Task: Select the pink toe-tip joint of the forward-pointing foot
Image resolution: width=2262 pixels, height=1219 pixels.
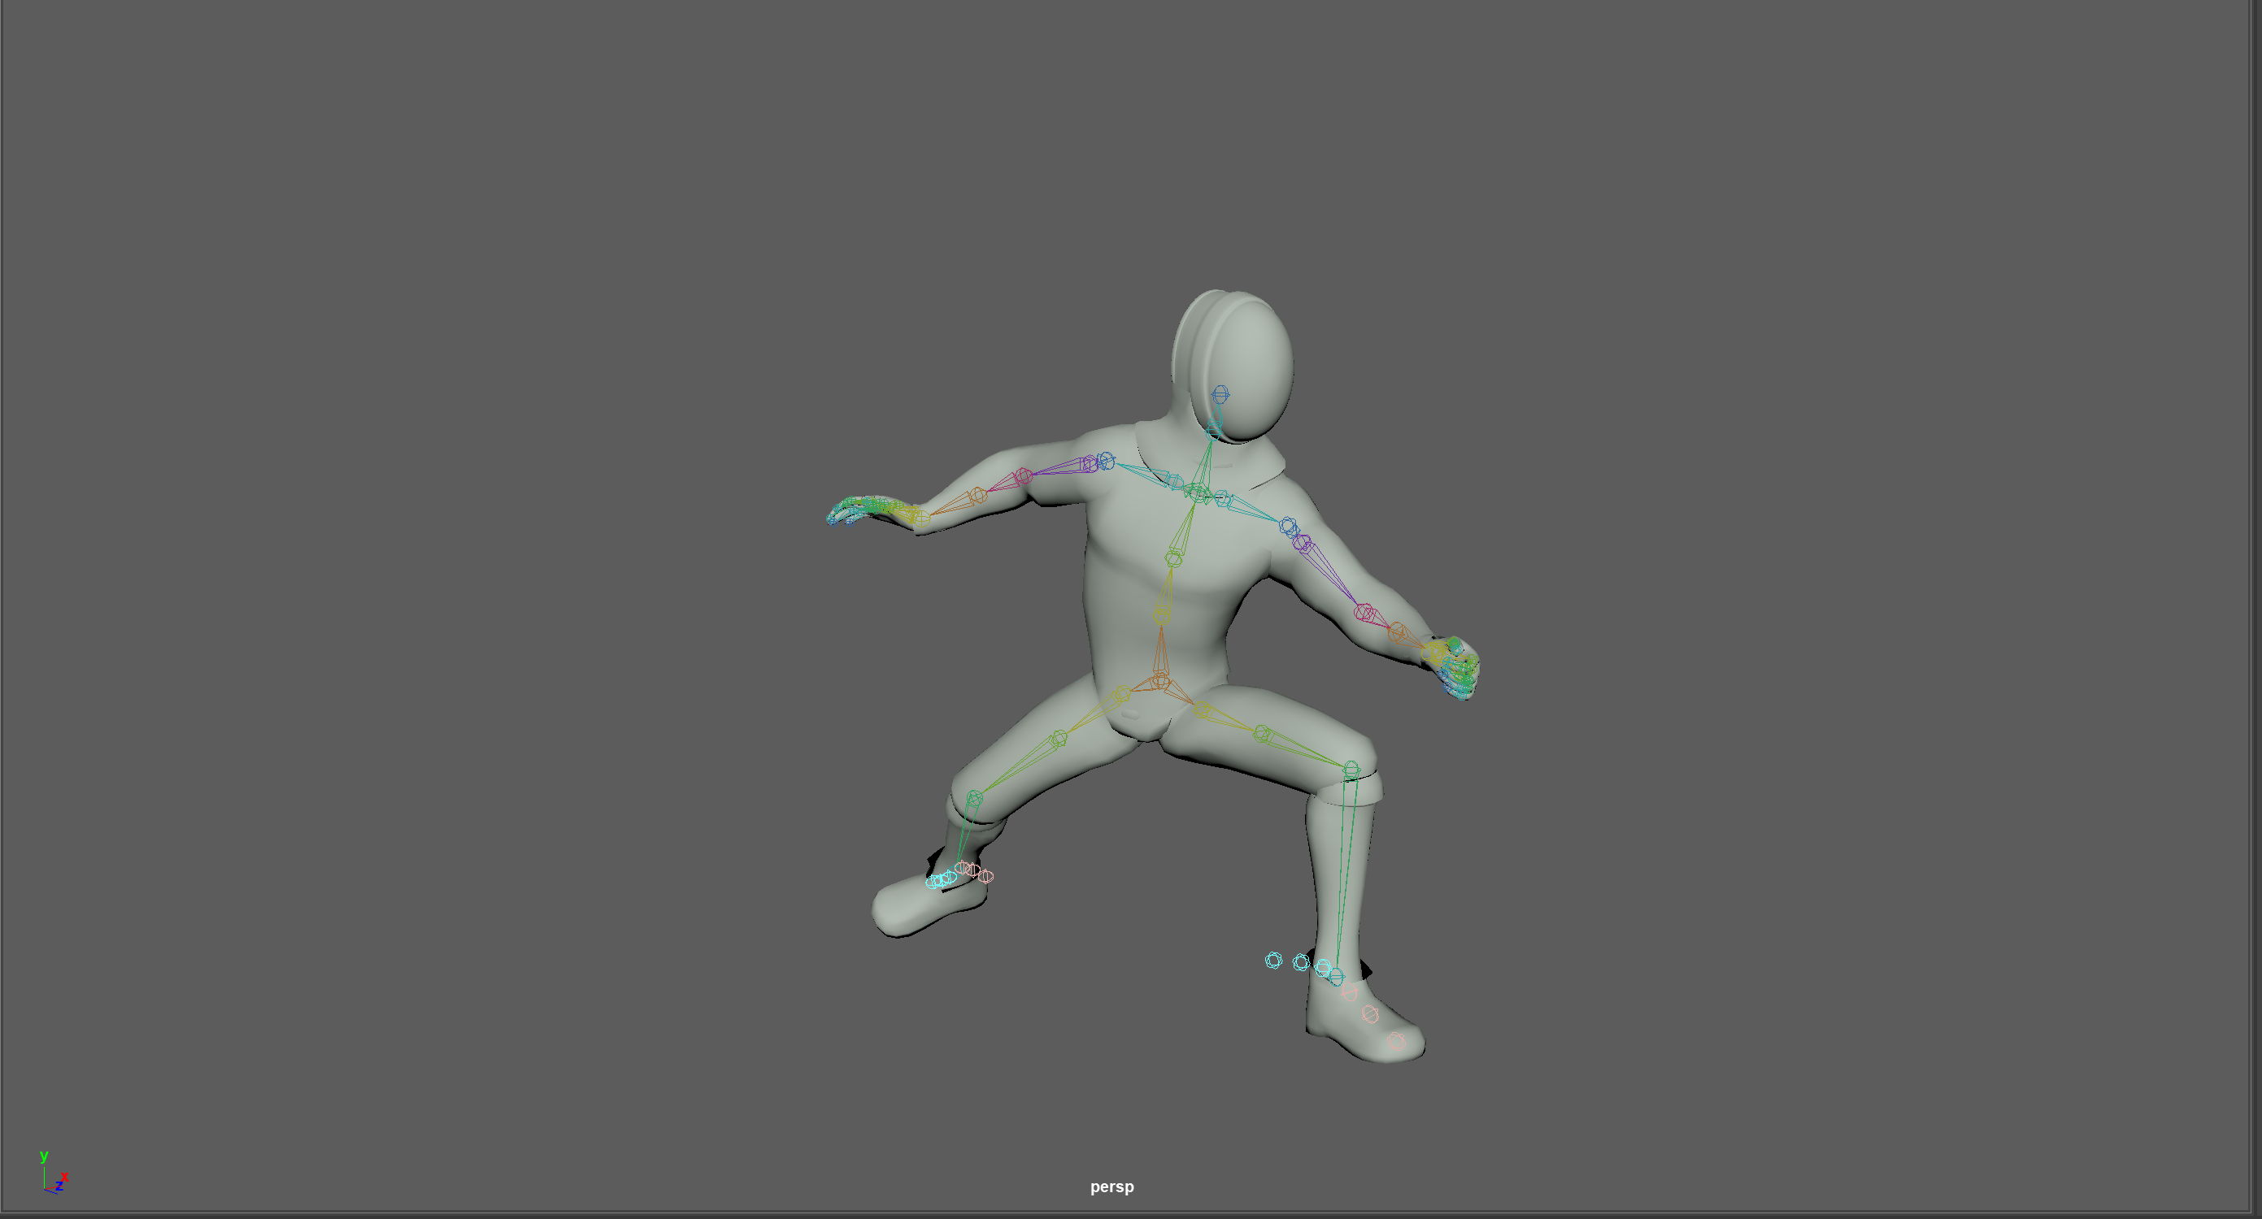Action: click(1396, 1040)
